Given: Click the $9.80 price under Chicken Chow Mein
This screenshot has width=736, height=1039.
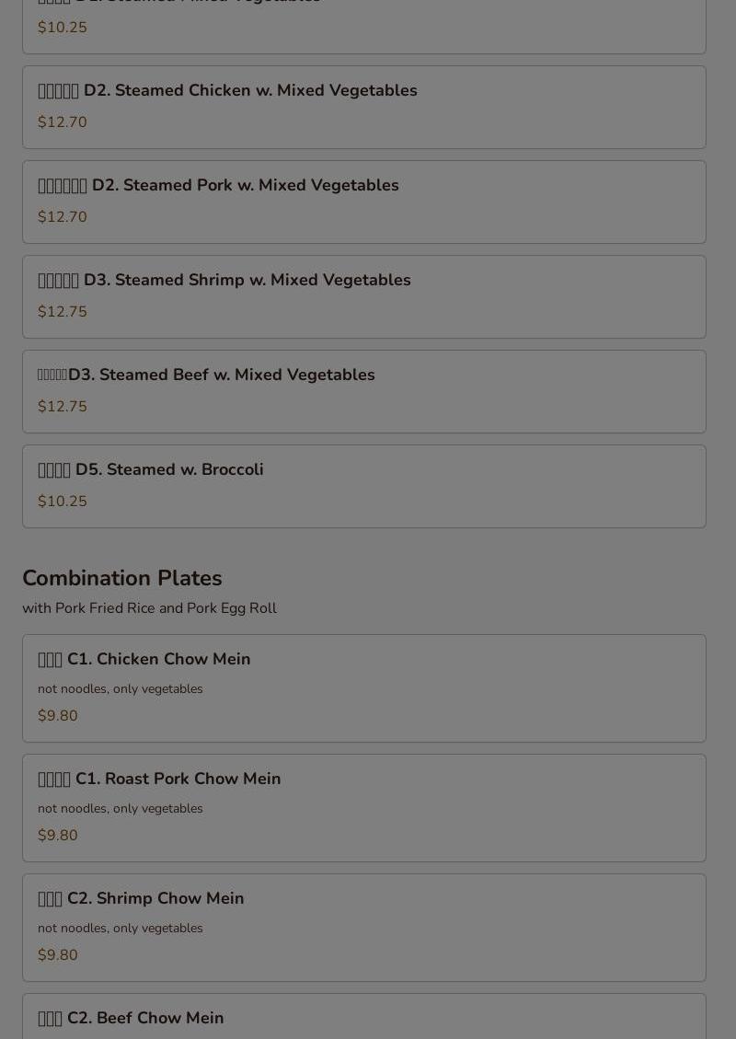Looking at the screenshot, I should 58,716.
